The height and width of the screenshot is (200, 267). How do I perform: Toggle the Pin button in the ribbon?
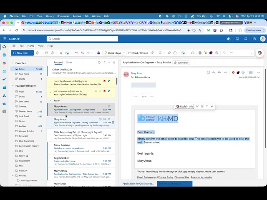click(x=169, y=53)
